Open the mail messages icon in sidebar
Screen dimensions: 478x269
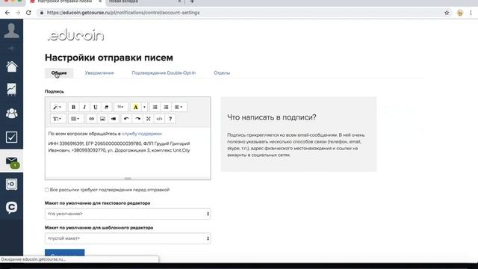click(12, 161)
